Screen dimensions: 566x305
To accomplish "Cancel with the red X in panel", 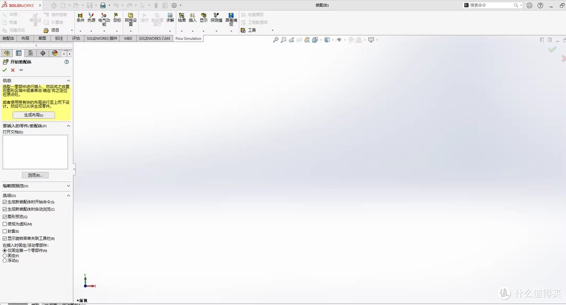I will (13, 70).
